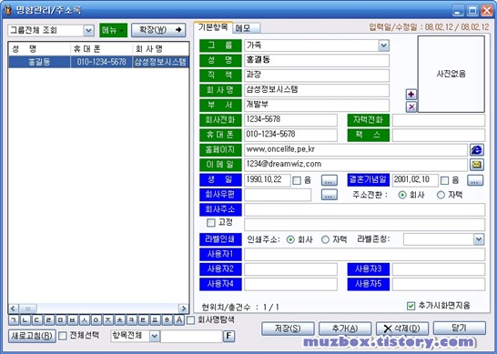Select the 홍길동 row in contact list
Screen dimensions: 497x354
[98, 62]
